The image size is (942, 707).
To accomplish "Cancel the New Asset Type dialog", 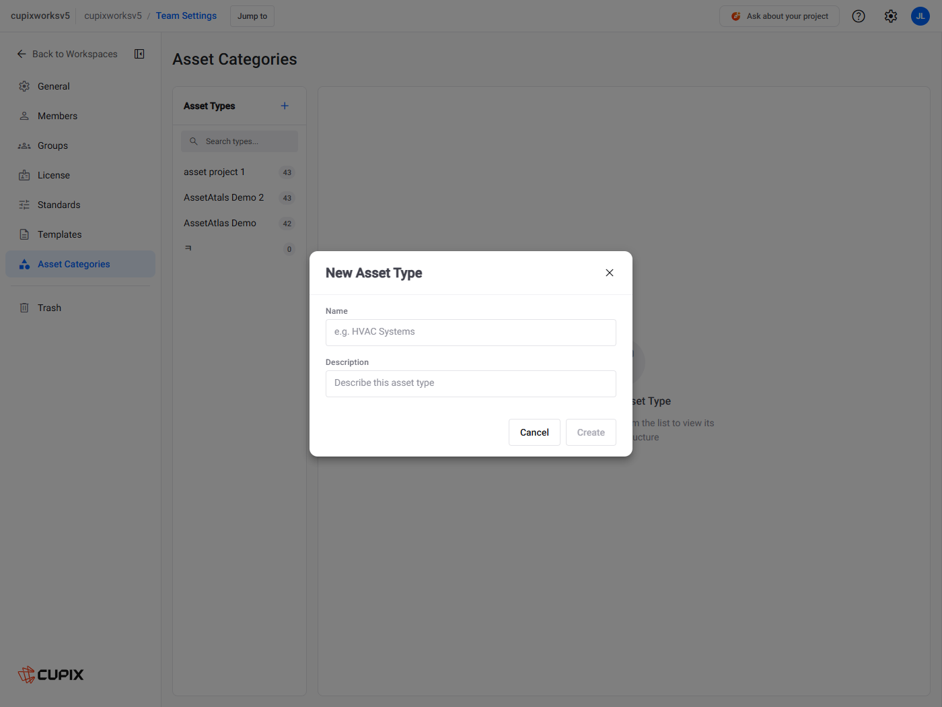I will (534, 432).
